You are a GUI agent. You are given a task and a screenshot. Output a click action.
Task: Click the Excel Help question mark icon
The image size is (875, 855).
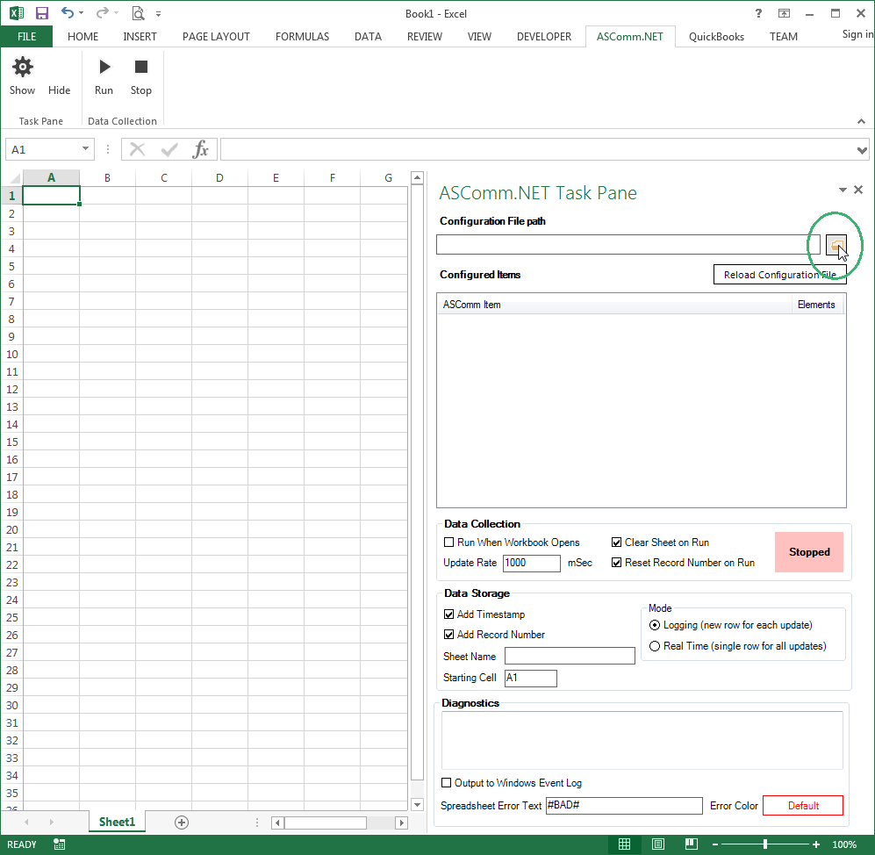pyautogui.click(x=758, y=13)
